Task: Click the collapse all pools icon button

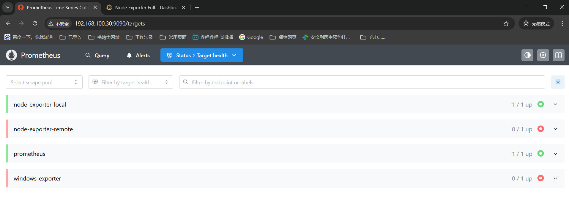Action: pyautogui.click(x=558, y=82)
